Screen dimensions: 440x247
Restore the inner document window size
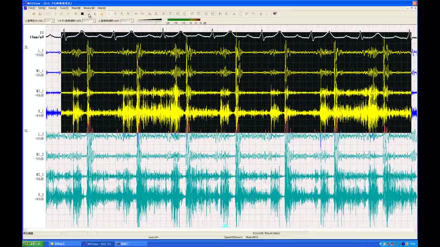pyautogui.click(x=411, y=8)
